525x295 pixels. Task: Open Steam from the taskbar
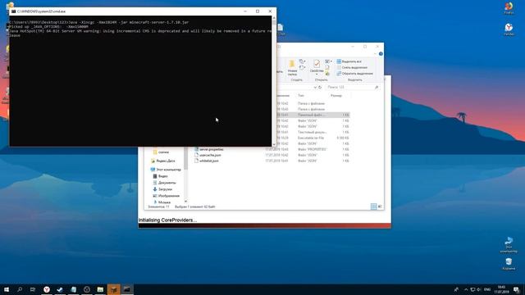[60, 289]
